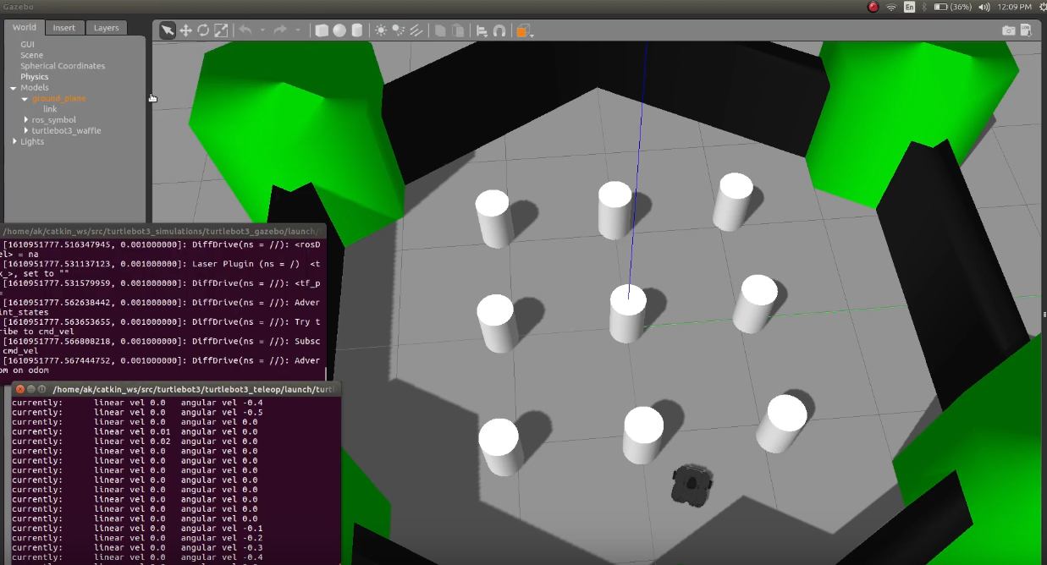Insert a sphere shape
Image resolution: width=1047 pixels, height=565 pixels.
click(x=339, y=30)
